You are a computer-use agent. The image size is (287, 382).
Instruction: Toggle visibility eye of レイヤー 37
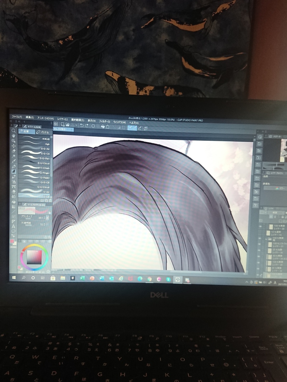coord(260,245)
